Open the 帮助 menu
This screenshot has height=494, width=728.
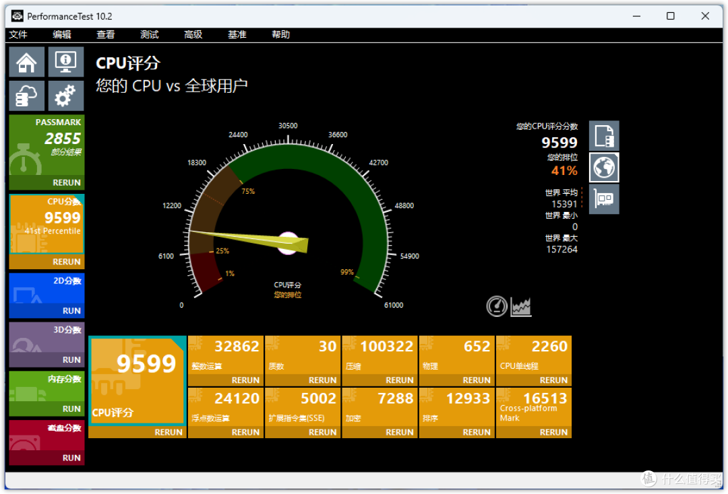(281, 35)
